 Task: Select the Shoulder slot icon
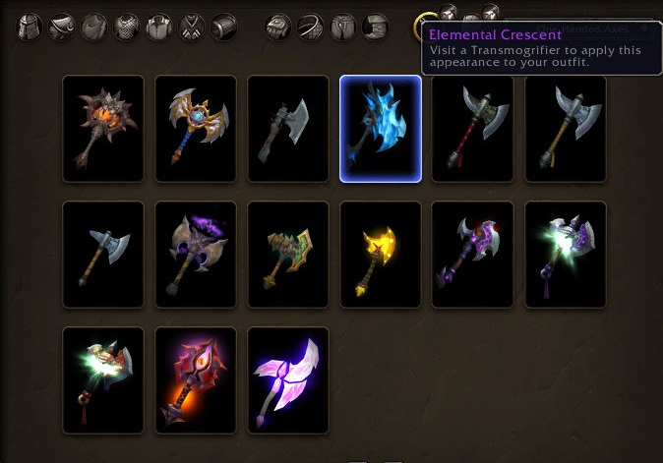[62, 27]
